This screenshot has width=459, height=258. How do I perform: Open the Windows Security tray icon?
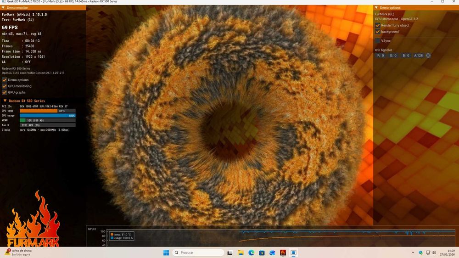pos(420,252)
